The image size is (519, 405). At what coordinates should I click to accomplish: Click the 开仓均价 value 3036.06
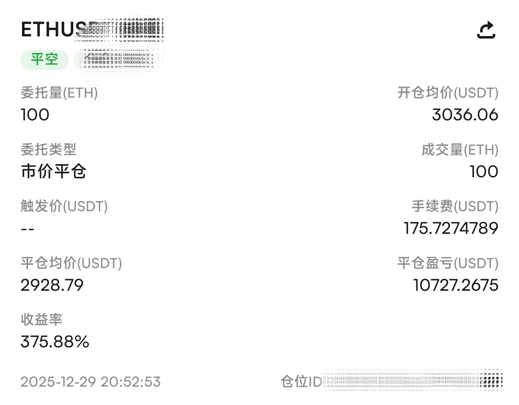(465, 115)
